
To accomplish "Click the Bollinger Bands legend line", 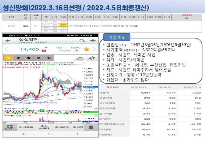I will (30, 65).
